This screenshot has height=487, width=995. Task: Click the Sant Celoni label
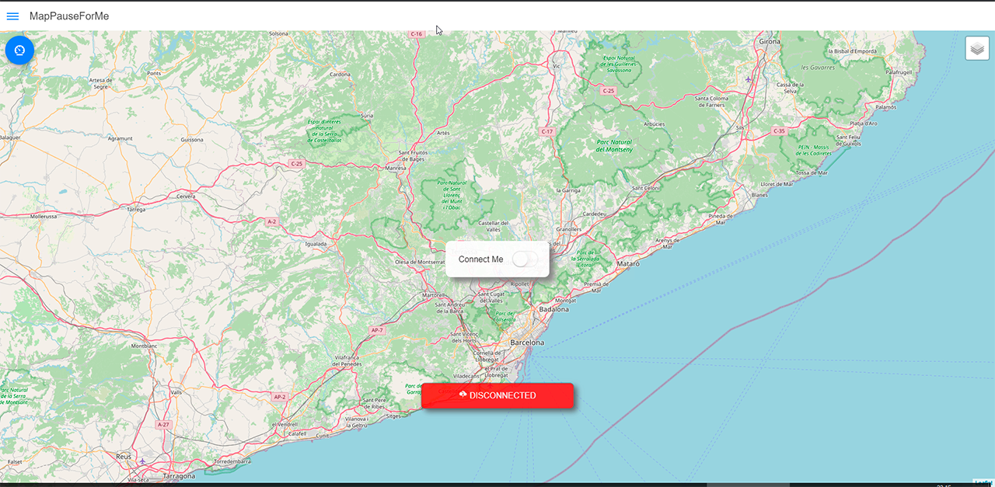646,188
